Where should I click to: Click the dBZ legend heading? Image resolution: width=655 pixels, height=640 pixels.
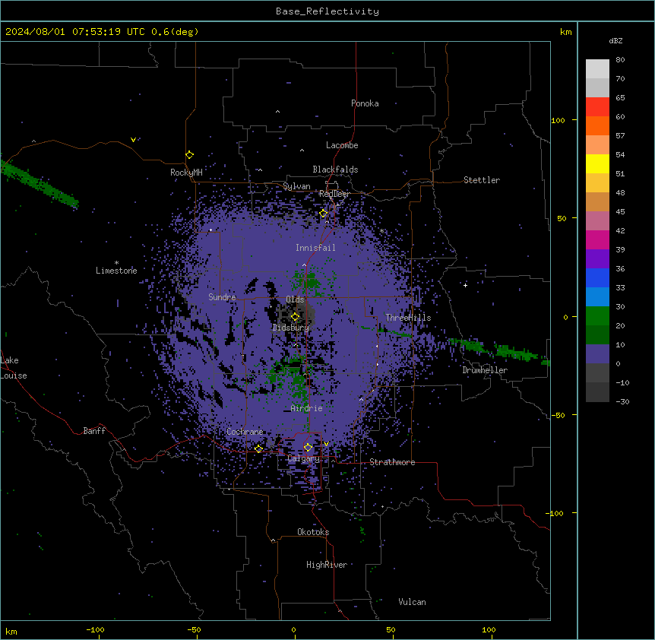tap(615, 41)
